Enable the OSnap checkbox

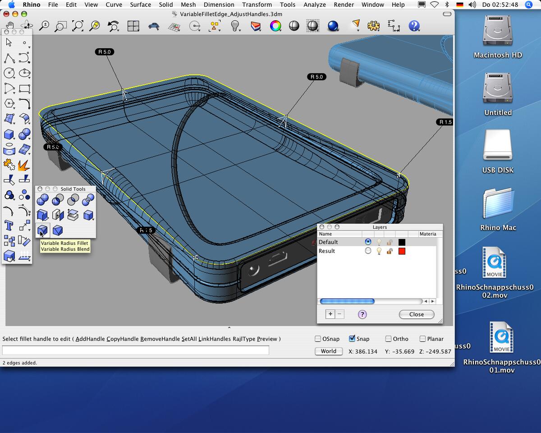point(318,339)
